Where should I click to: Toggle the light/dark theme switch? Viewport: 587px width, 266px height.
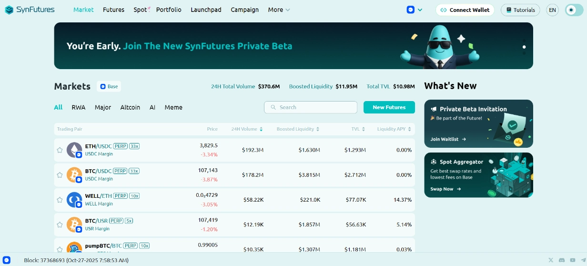pyautogui.click(x=574, y=10)
